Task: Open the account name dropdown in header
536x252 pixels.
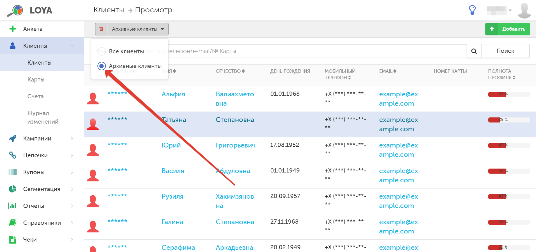Action: point(499,11)
